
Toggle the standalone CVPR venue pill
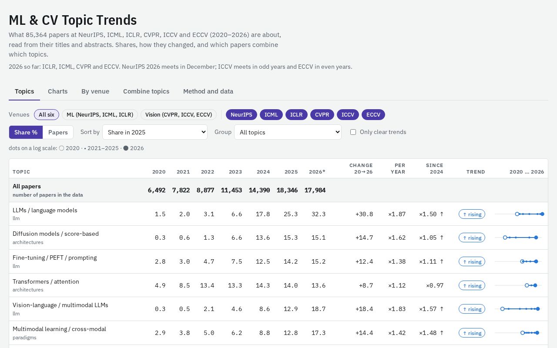tap(322, 115)
